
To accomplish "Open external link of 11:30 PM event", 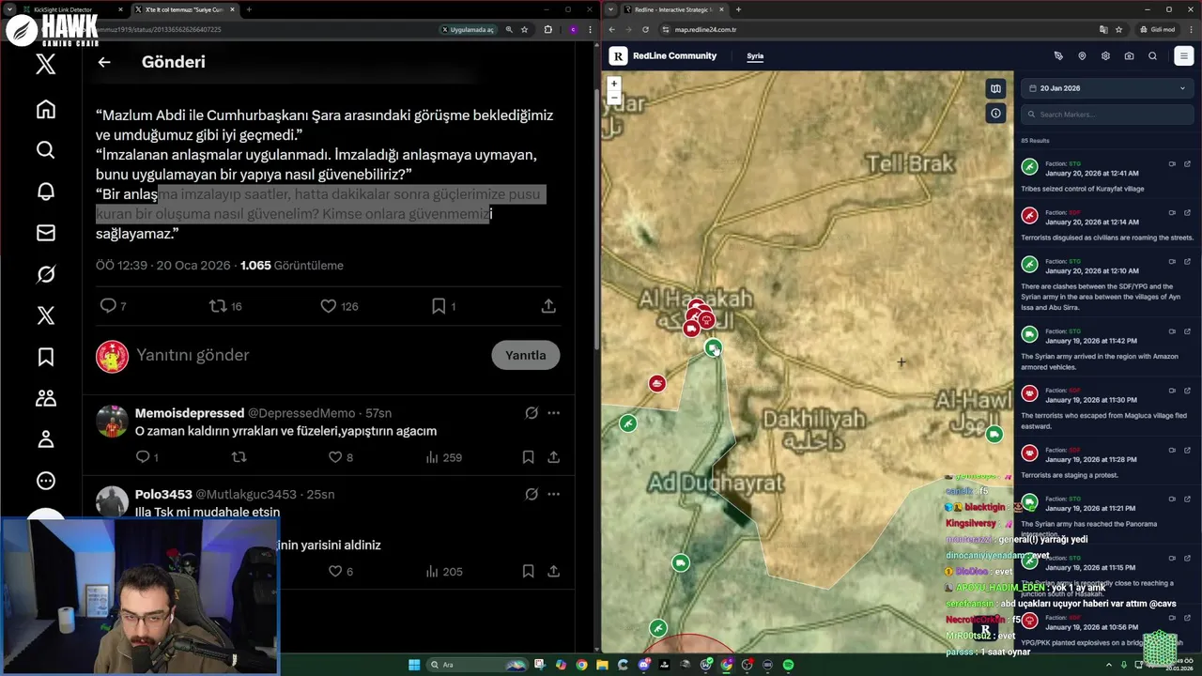I will (x=1187, y=390).
